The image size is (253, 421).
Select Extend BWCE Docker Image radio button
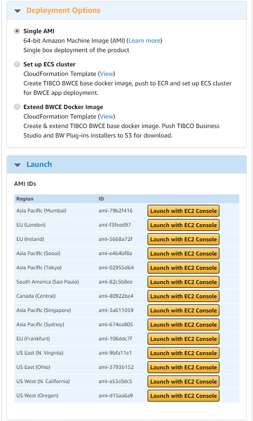tap(17, 107)
